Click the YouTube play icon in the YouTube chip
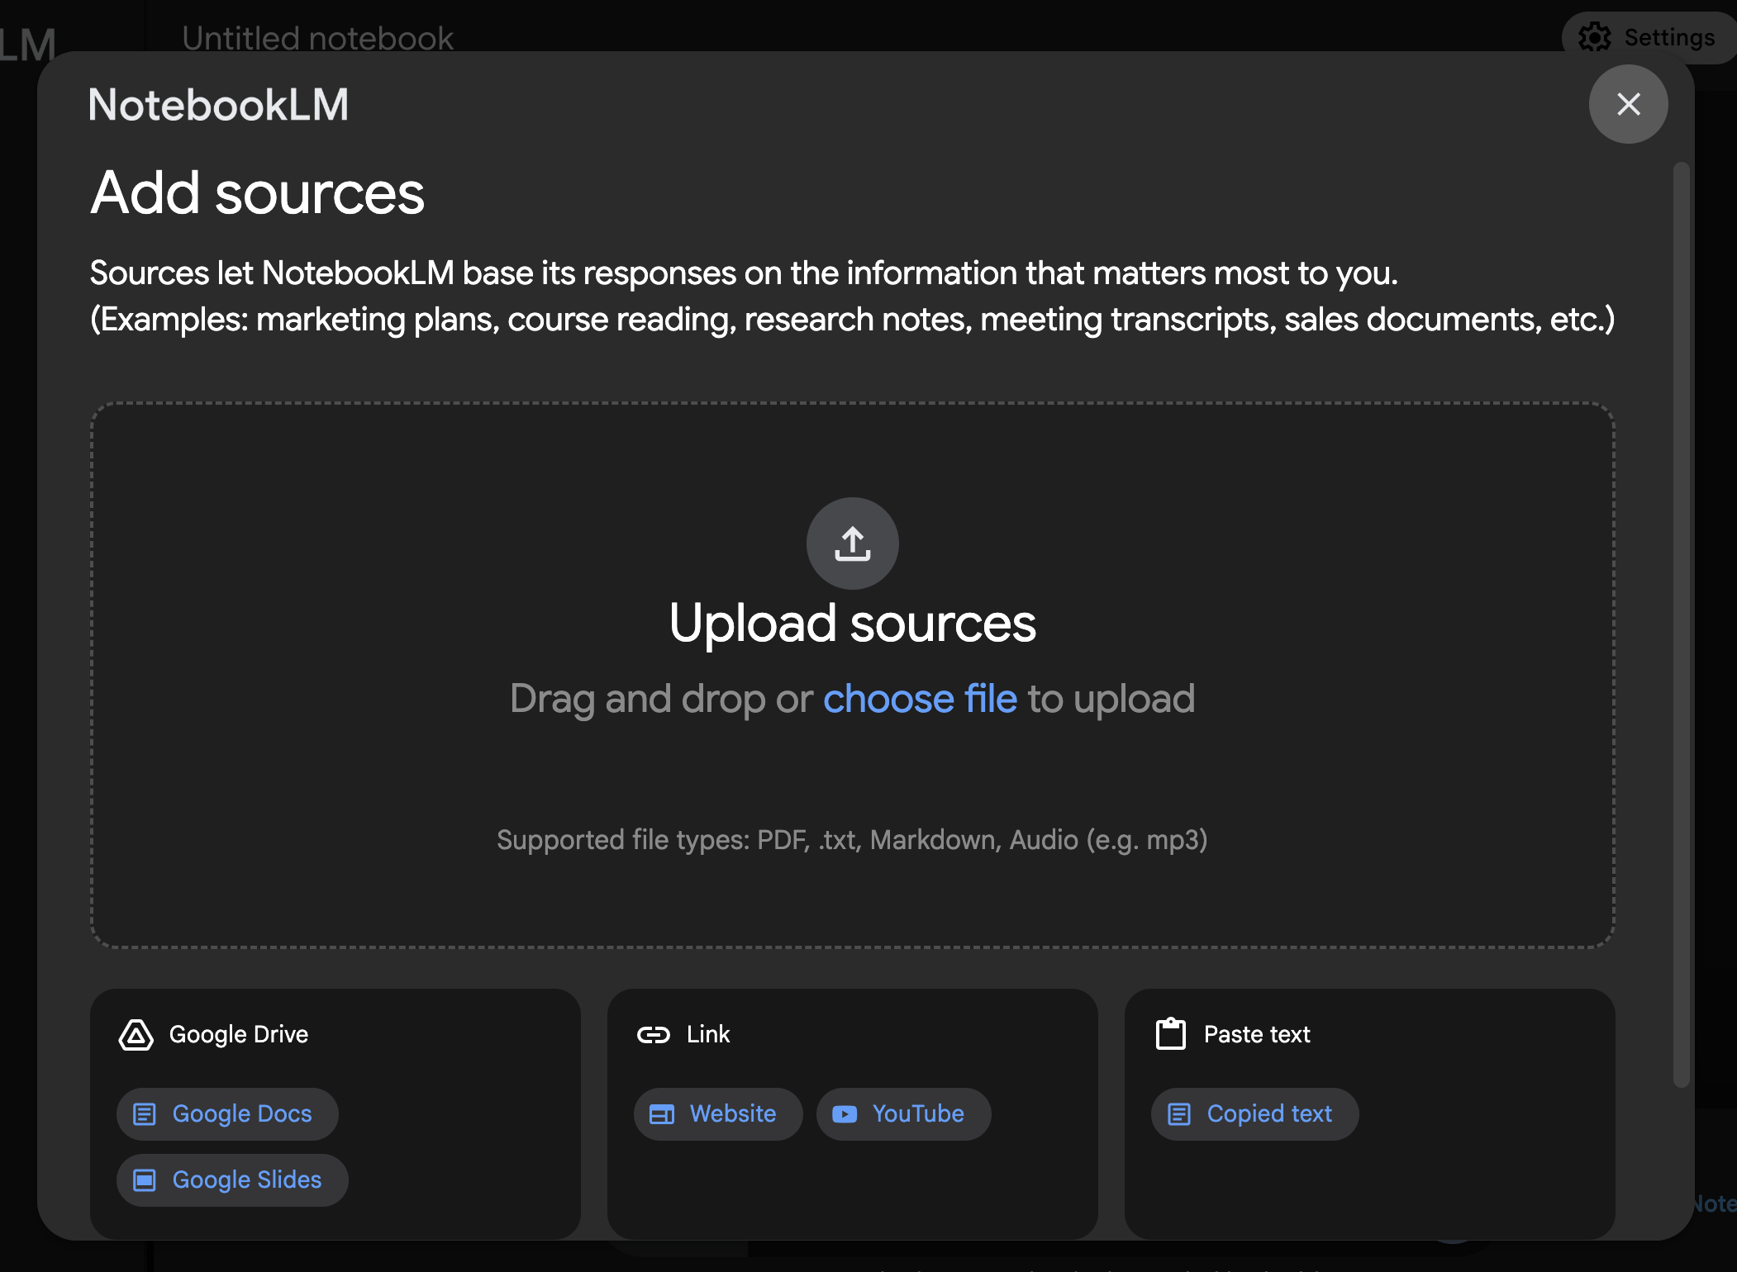 click(x=845, y=1113)
